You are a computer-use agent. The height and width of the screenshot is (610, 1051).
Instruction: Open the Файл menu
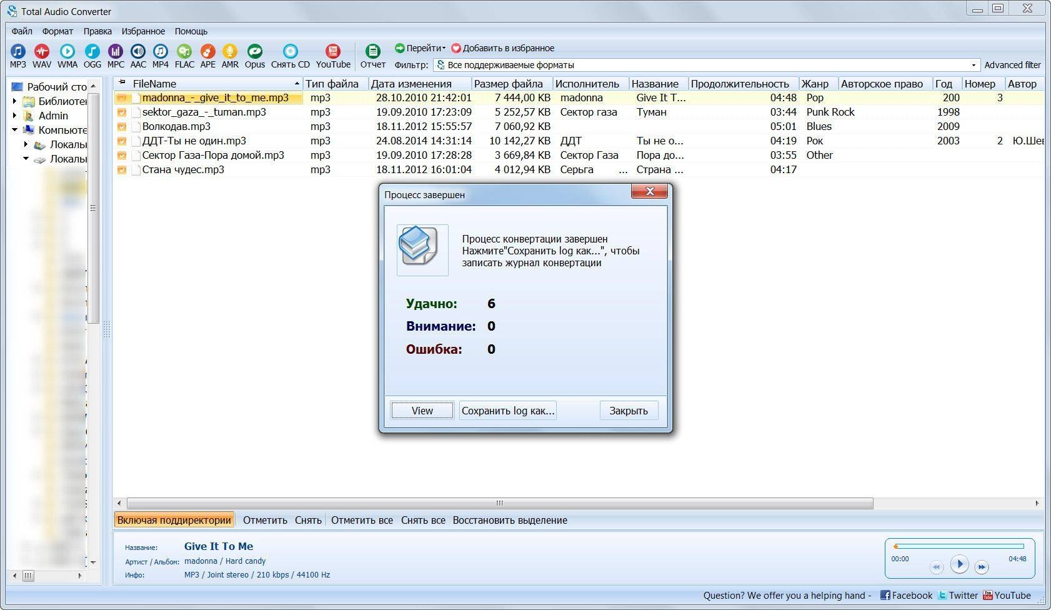click(x=22, y=31)
